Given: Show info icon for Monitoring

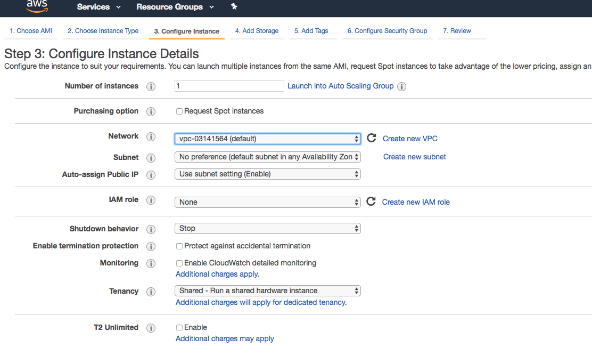Looking at the screenshot, I should [x=151, y=263].
